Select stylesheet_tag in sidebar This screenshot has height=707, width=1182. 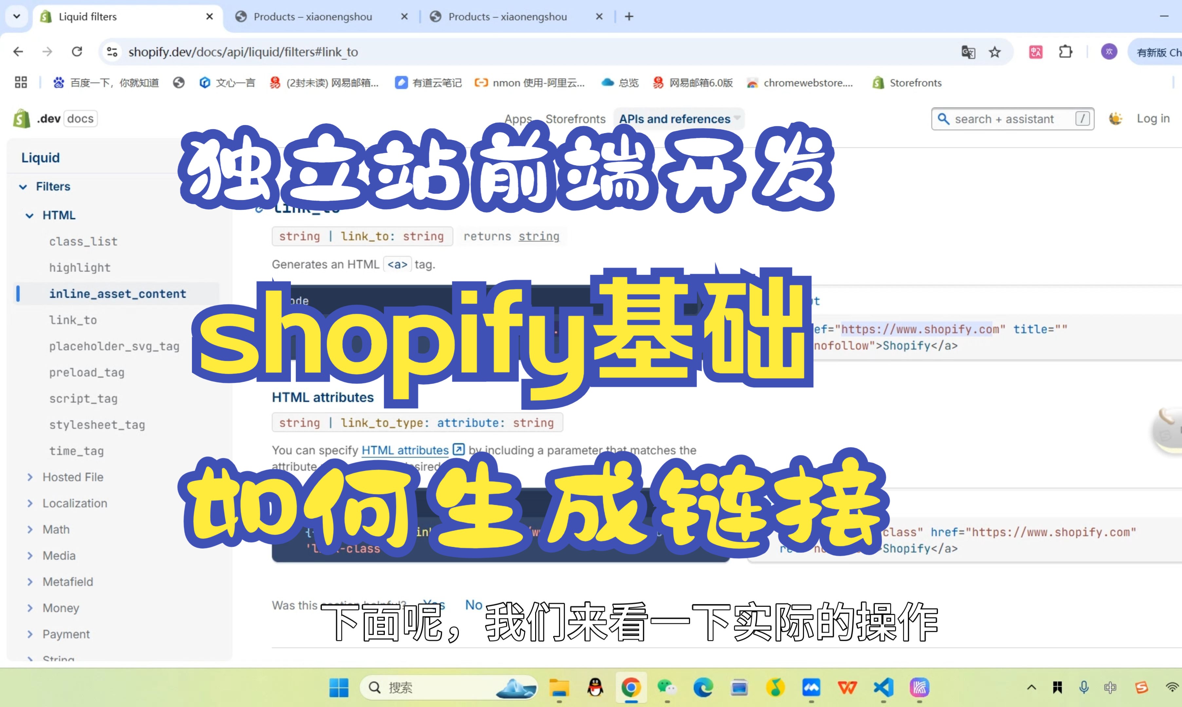(97, 425)
